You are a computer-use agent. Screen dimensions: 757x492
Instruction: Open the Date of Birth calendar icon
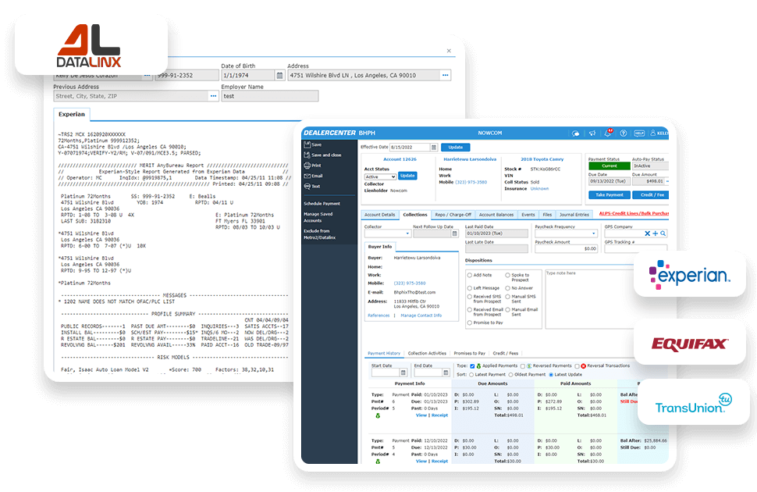279,76
